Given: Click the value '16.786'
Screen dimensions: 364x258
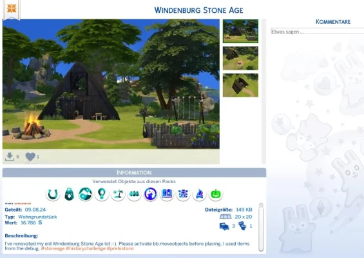Looking at the screenshot, I should point(28,223).
